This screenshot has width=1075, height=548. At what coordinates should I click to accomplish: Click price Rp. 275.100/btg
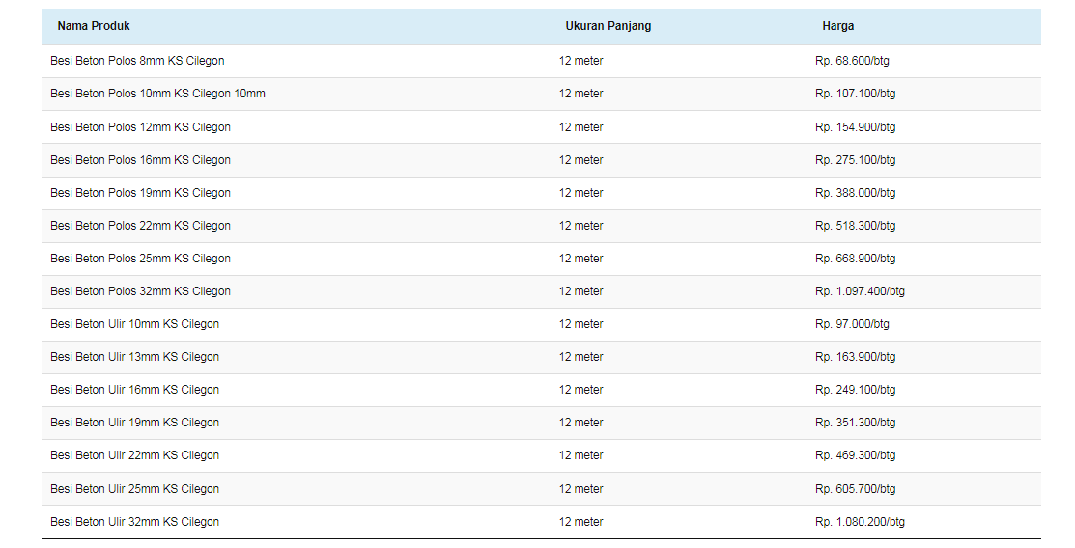coord(856,159)
